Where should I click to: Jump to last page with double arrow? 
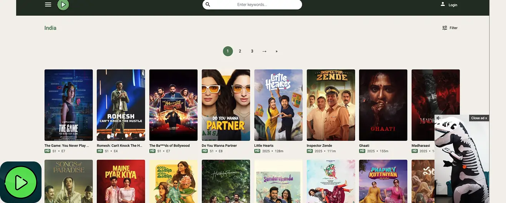(276, 51)
